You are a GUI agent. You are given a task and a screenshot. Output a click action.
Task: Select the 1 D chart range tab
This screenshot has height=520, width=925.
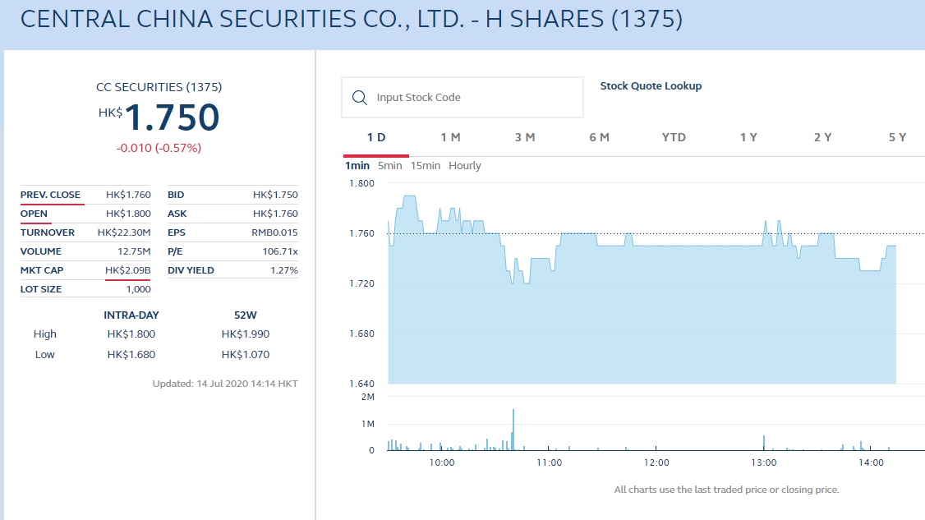coord(375,137)
